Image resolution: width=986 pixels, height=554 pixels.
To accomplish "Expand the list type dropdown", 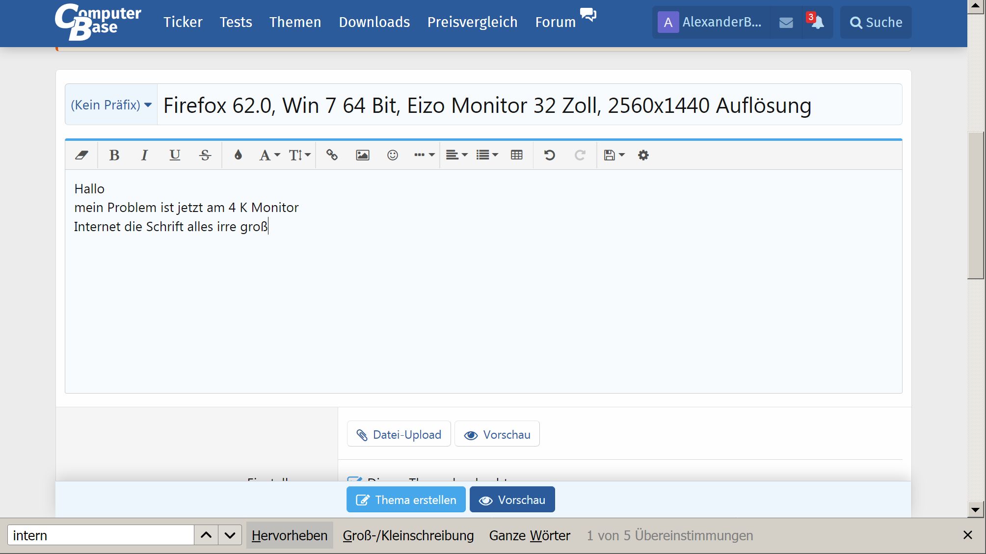I will pos(487,156).
